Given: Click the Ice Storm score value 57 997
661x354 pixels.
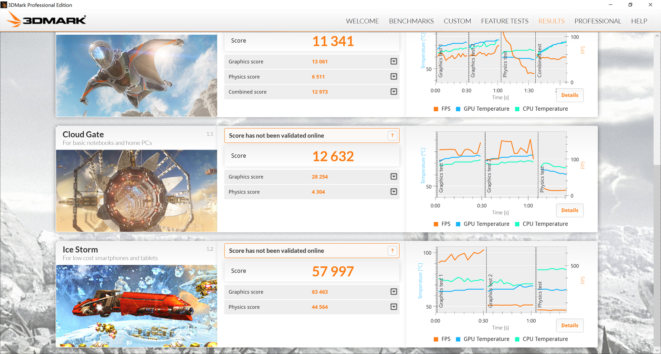Looking at the screenshot, I should click(333, 272).
